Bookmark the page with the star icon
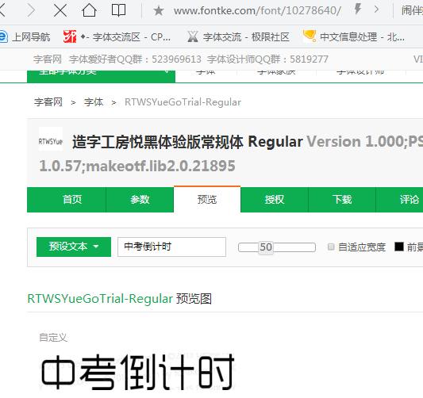Viewport: 423px width, 398px height. point(159,11)
